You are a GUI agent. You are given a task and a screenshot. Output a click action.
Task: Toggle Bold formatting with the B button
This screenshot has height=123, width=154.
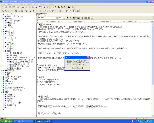pos(68,18)
